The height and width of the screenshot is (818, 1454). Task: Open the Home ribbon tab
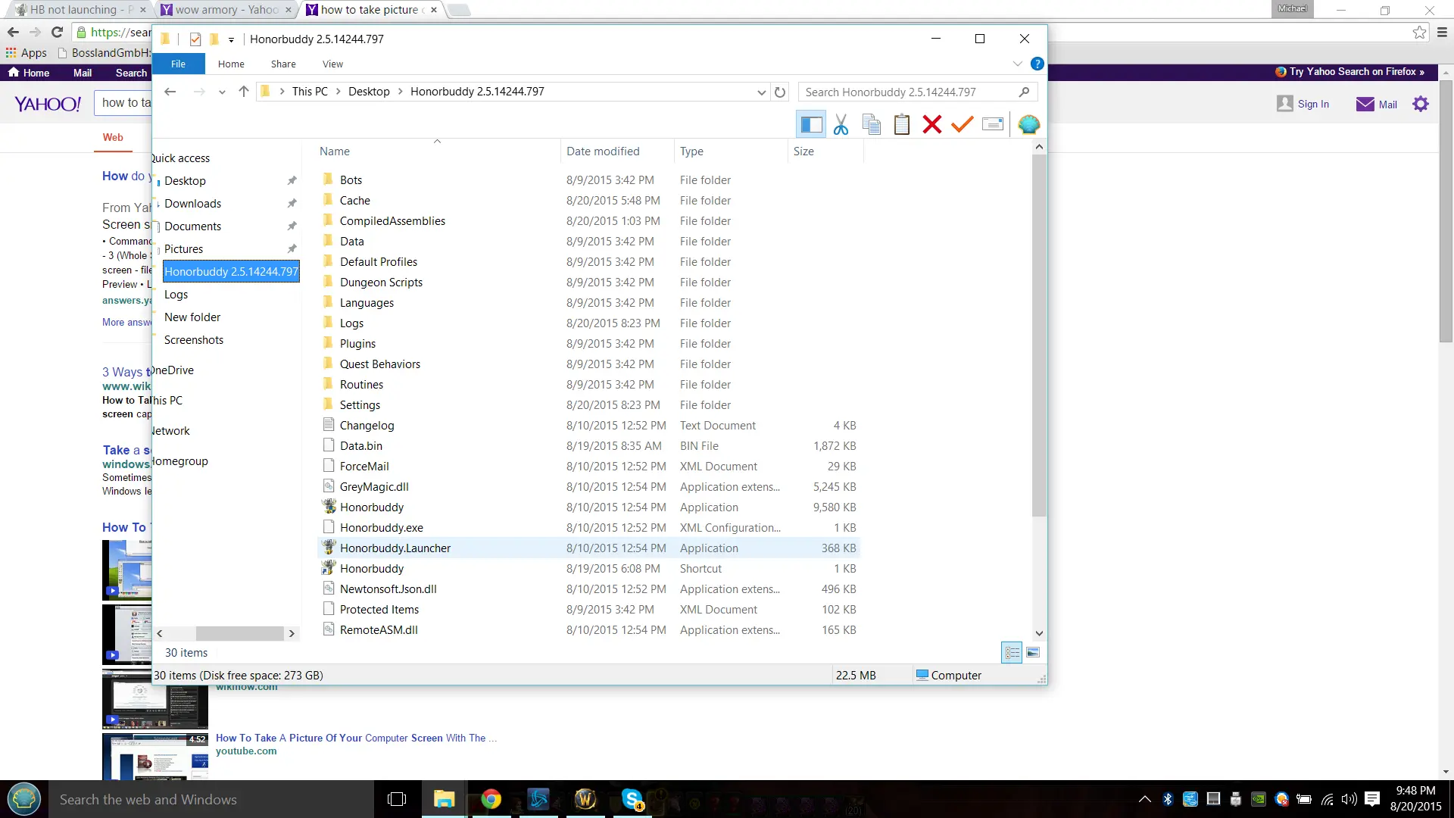click(x=231, y=64)
